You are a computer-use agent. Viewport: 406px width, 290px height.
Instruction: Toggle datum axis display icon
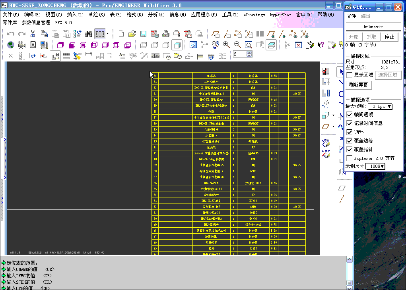[282, 34]
